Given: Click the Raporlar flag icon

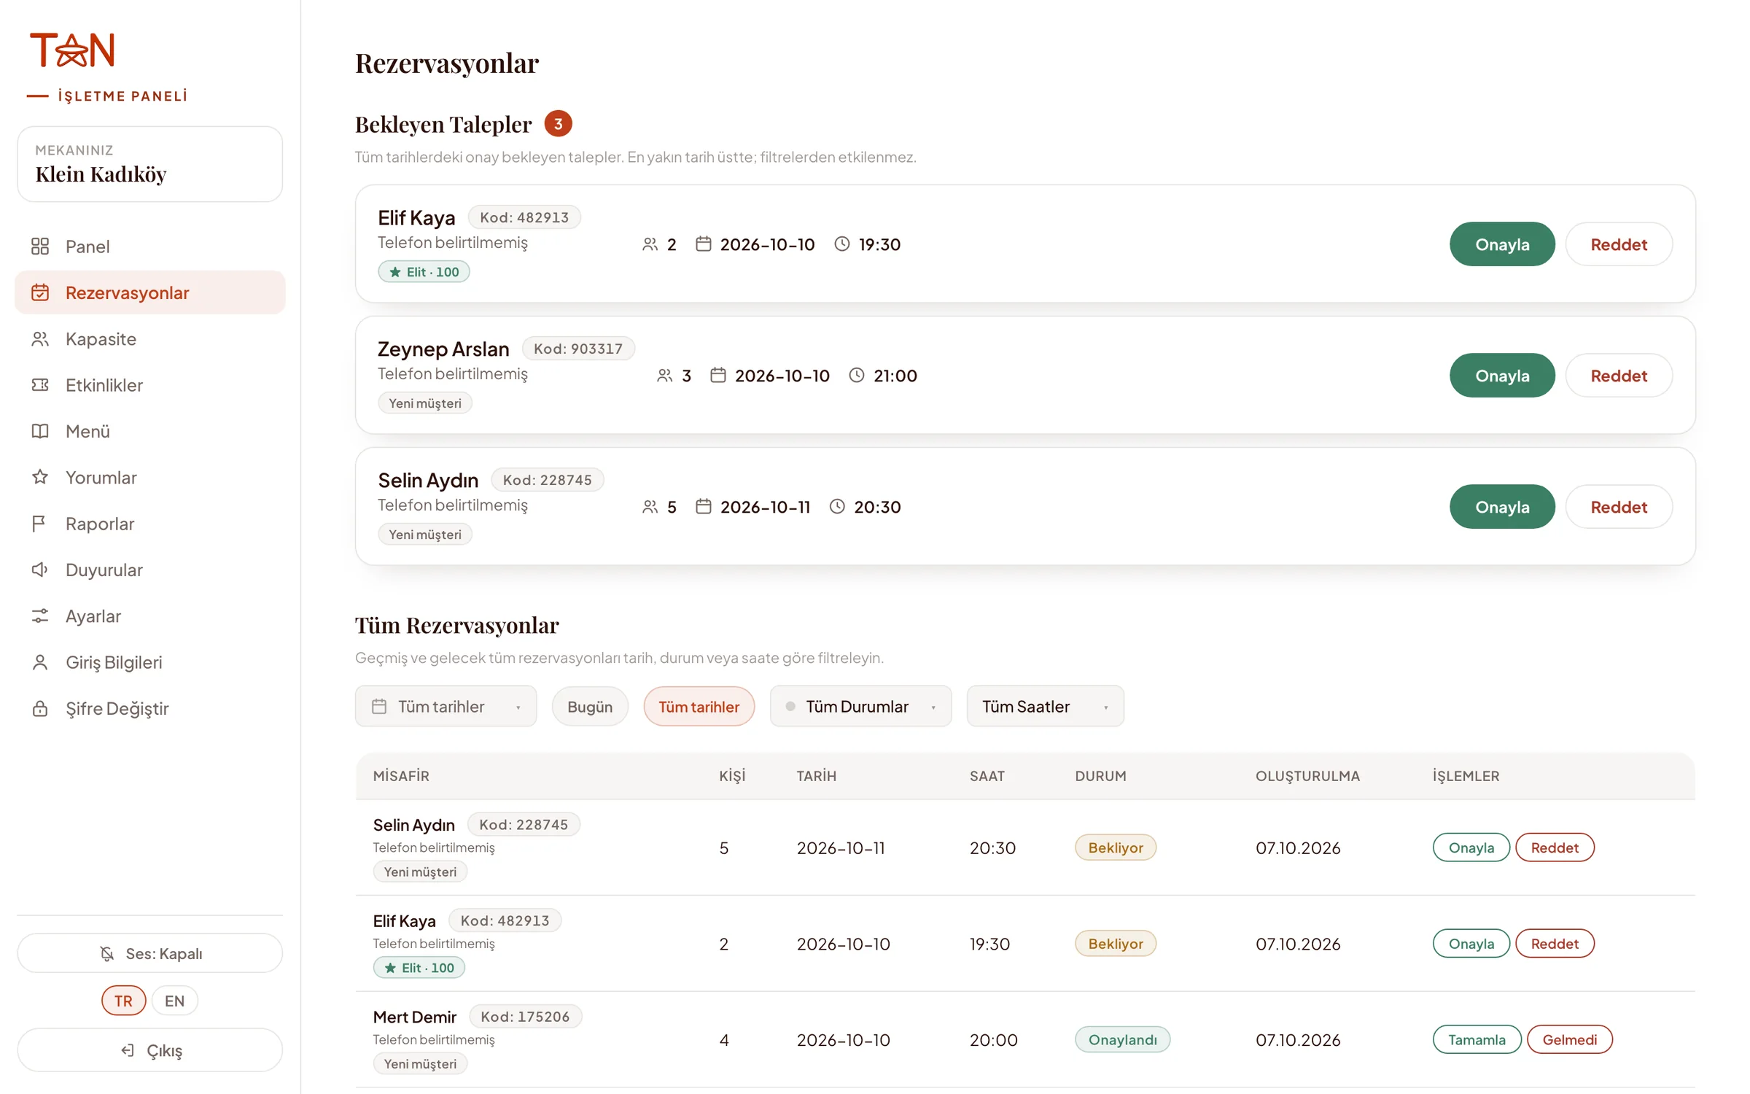Looking at the screenshot, I should 40,524.
